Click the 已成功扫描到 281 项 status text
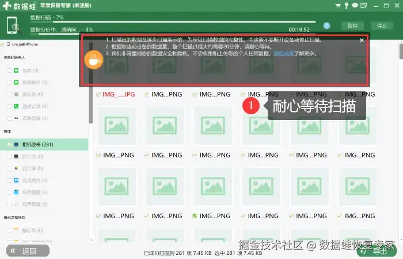The image size is (403, 259). 177,253
